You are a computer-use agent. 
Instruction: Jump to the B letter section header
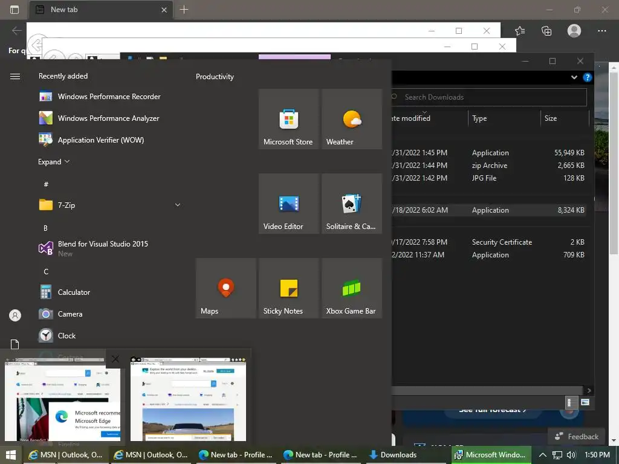pyautogui.click(x=45, y=228)
